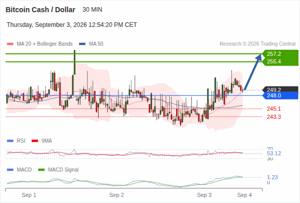Click the 245.1 support price label

pyautogui.click(x=274, y=109)
